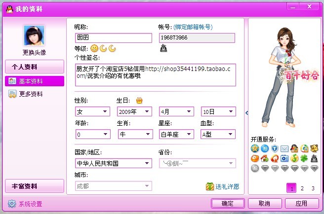Go to services page 1
The image size is (324, 214).
pos(291,188)
